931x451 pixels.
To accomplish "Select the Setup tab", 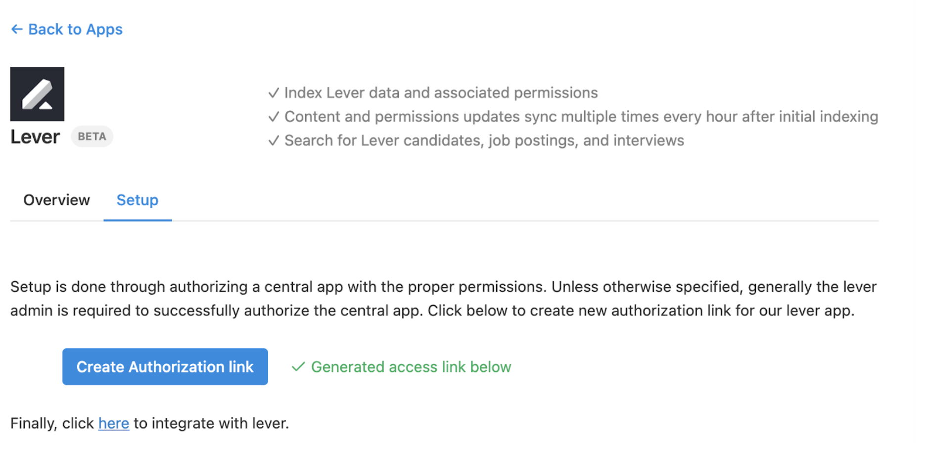I will coord(138,200).
